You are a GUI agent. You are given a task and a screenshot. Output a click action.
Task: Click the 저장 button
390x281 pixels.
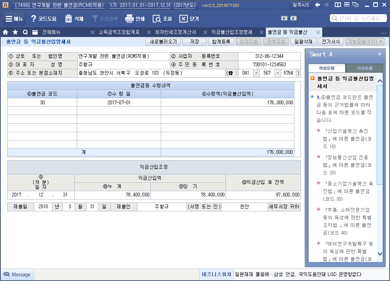194,42
